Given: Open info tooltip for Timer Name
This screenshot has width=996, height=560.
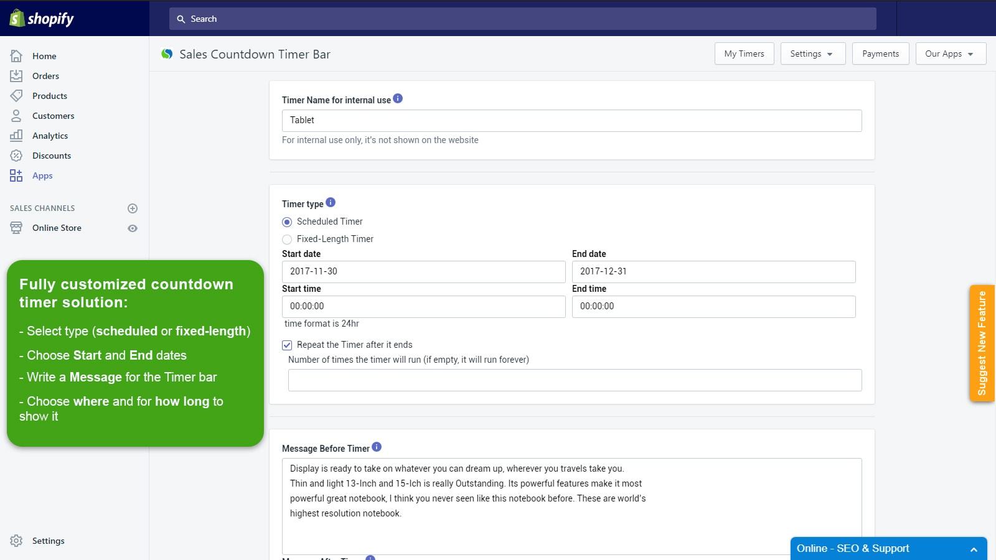Looking at the screenshot, I should (x=398, y=98).
